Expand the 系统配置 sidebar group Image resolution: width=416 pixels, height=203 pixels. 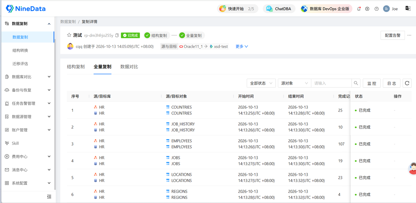tap(49, 183)
